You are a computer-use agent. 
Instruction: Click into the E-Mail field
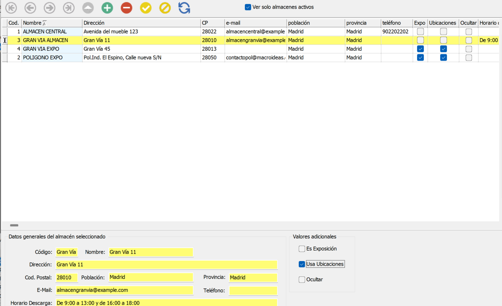pos(124,290)
